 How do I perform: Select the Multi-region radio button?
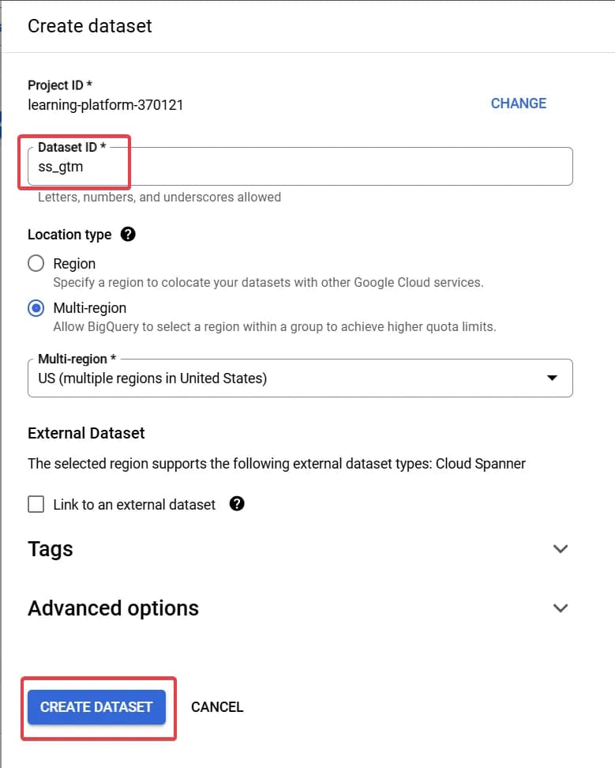click(x=36, y=308)
